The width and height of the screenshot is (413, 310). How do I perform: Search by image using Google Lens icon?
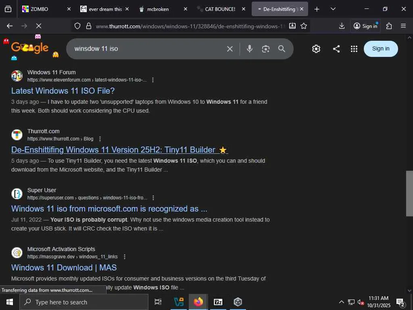click(x=265, y=49)
